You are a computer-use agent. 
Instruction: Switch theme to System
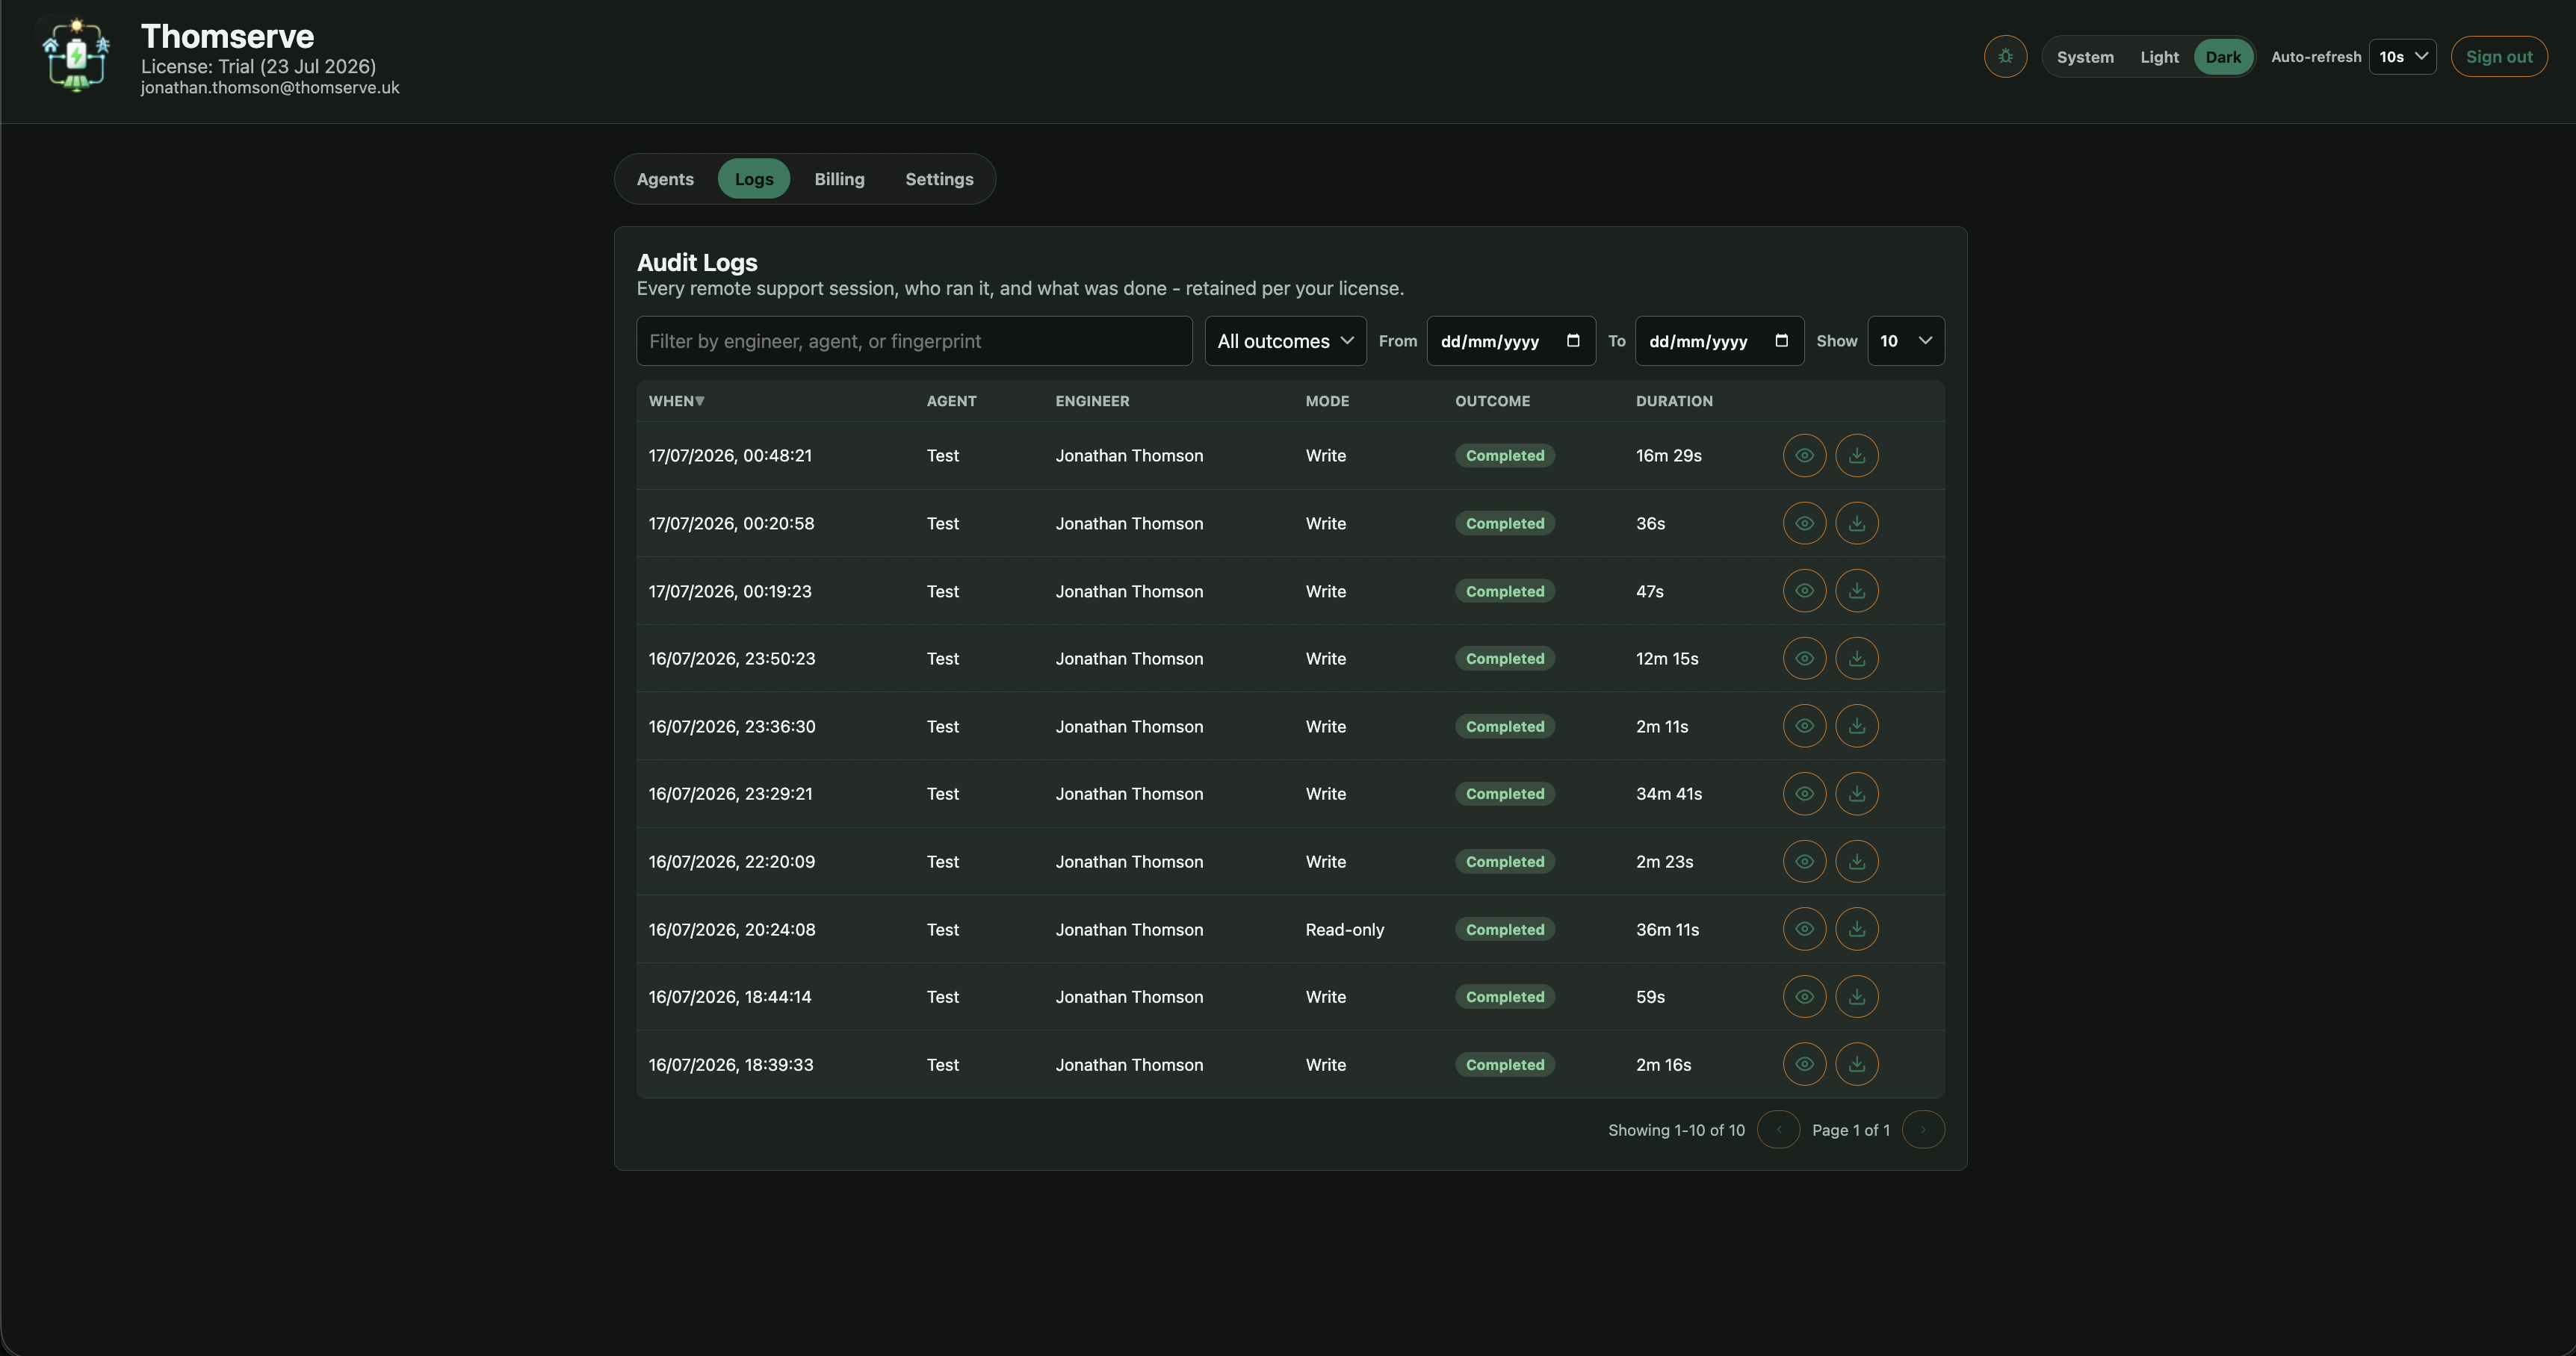2085,57
